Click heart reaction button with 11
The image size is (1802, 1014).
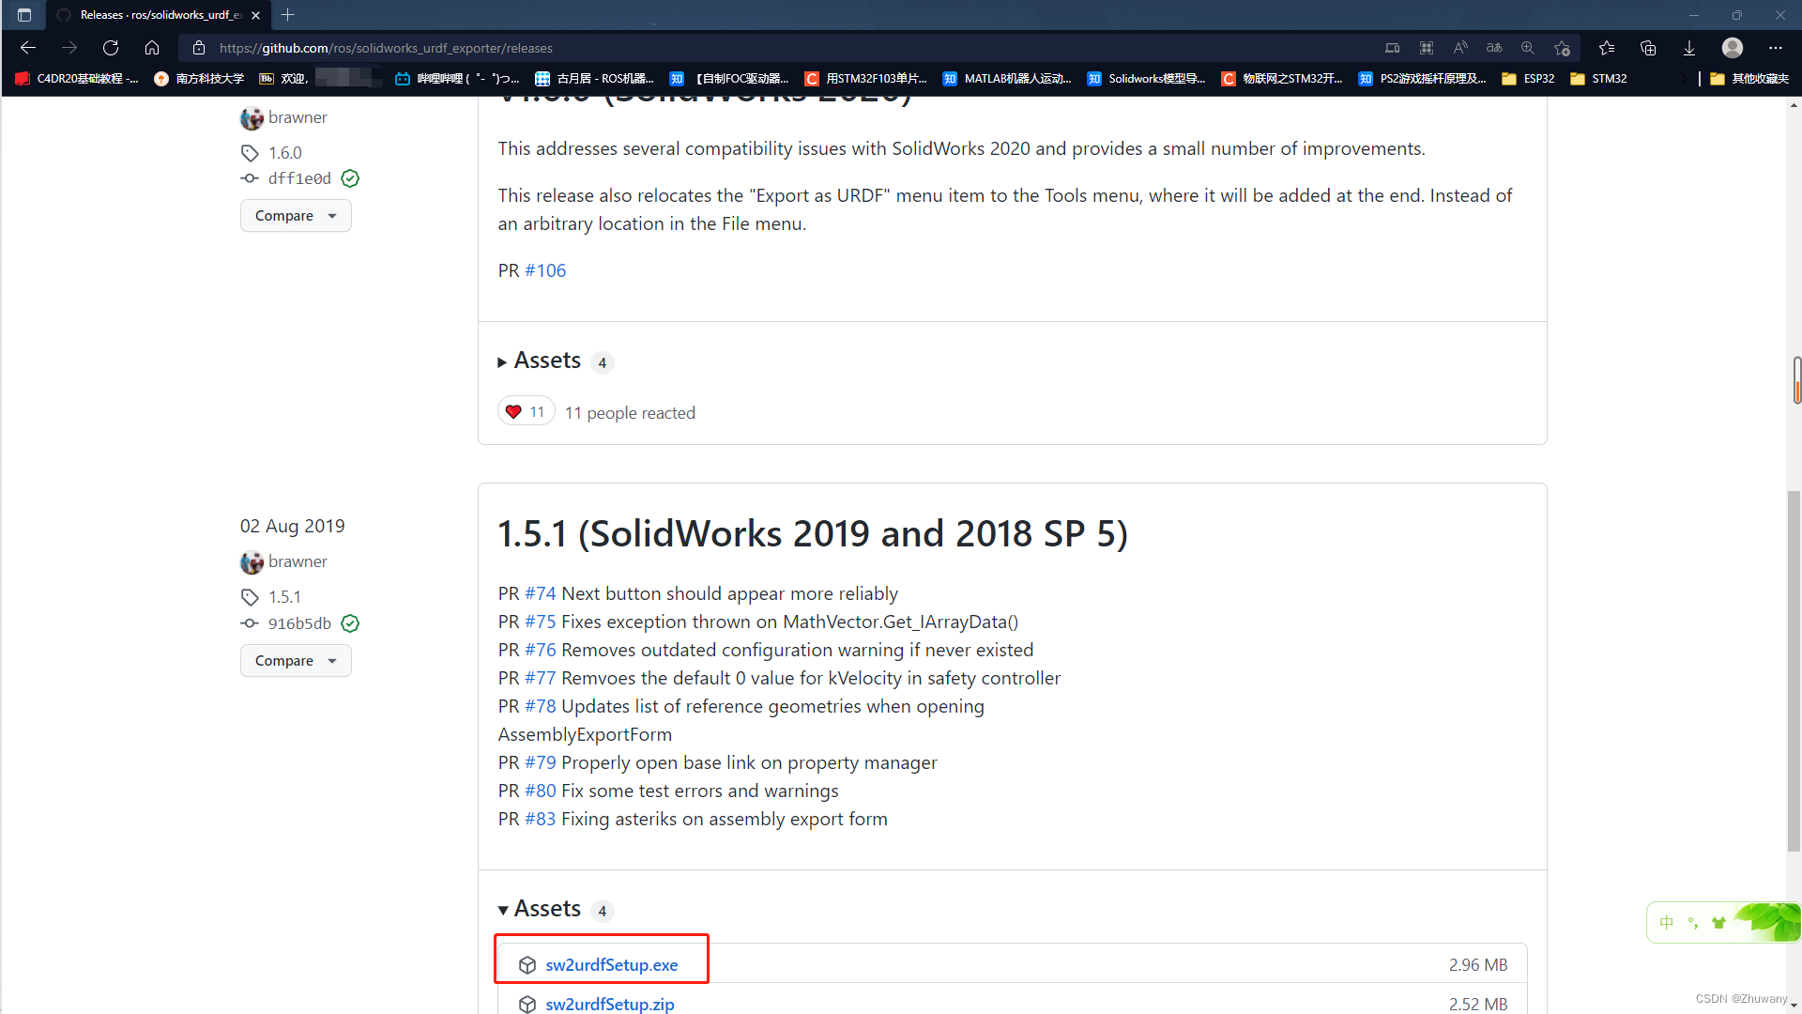526,412
